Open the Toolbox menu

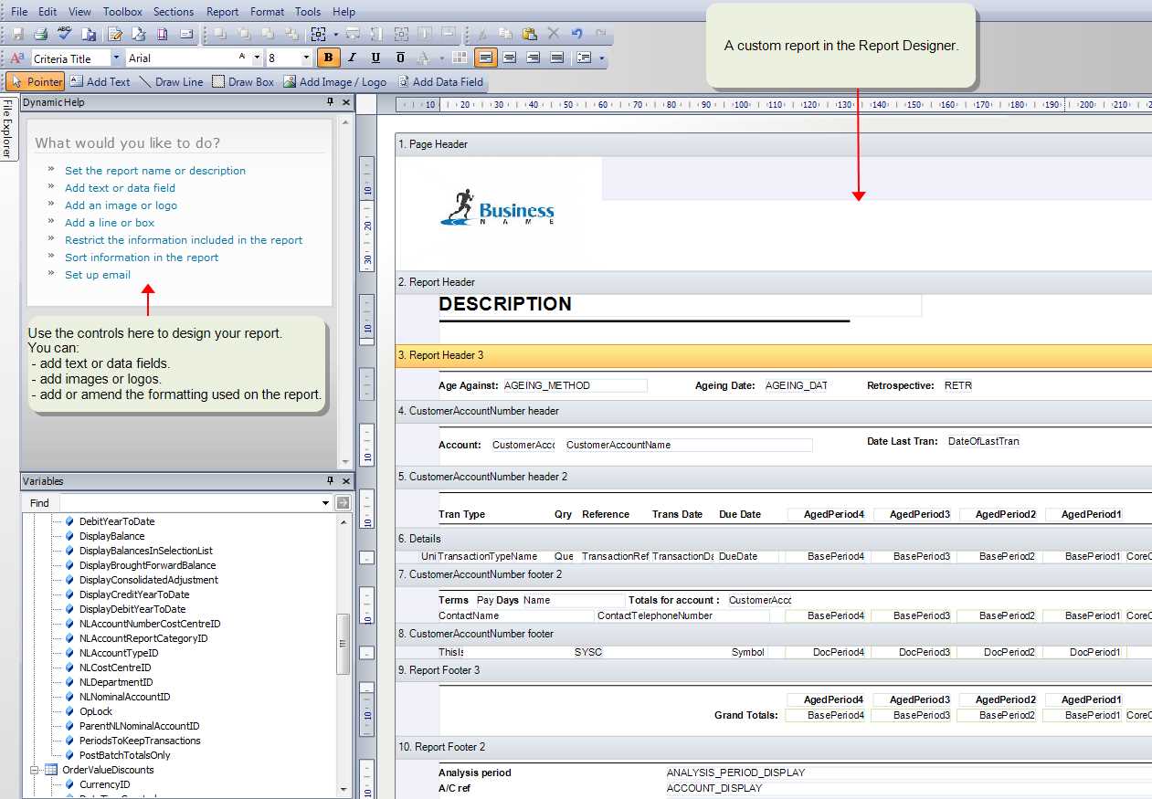pyautogui.click(x=122, y=12)
